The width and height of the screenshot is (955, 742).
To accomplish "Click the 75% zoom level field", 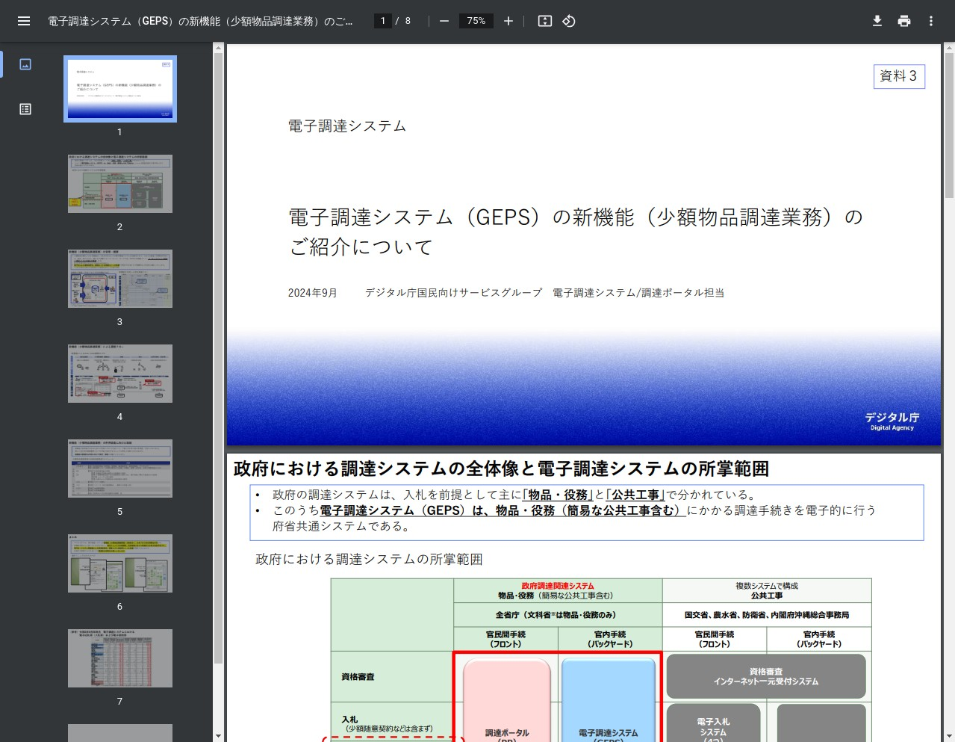I will [476, 21].
